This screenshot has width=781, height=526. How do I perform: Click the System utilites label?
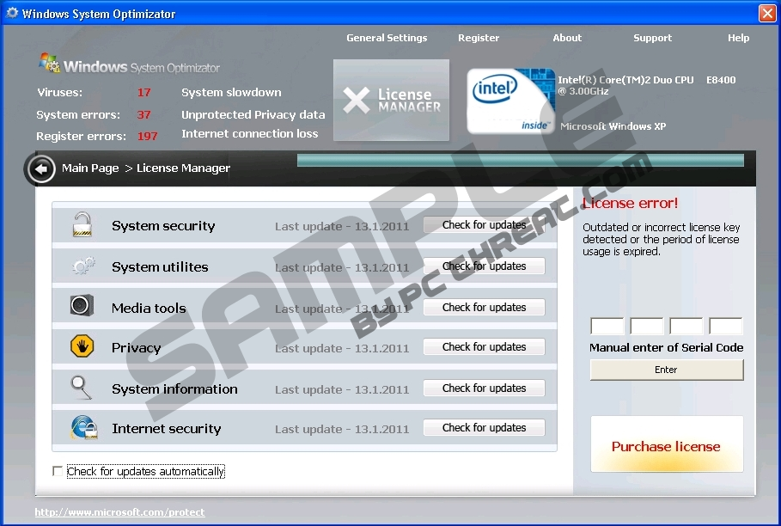160,267
